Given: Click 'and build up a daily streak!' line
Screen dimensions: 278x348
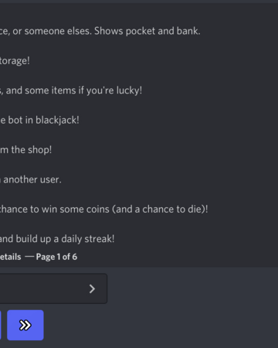Looking at the screenshot, I should (x=57, y=239).
